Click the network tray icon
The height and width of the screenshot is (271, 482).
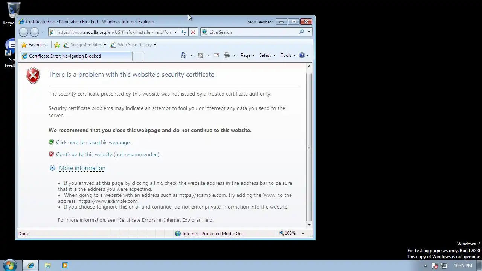444,266
